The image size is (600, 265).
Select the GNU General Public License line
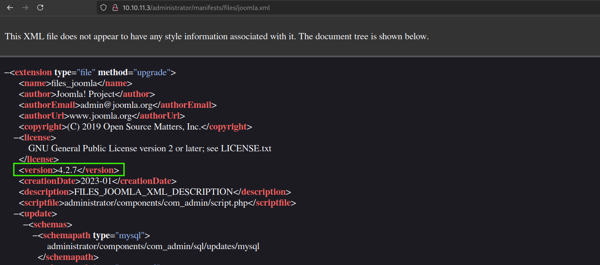(150, 148)
